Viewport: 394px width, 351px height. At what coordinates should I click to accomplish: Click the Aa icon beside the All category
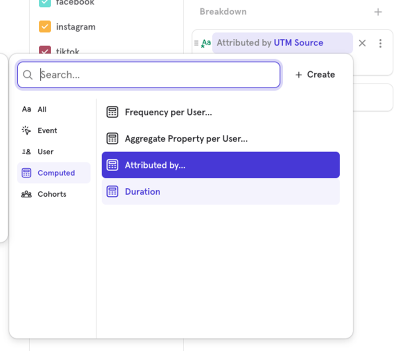pos(27,109)
